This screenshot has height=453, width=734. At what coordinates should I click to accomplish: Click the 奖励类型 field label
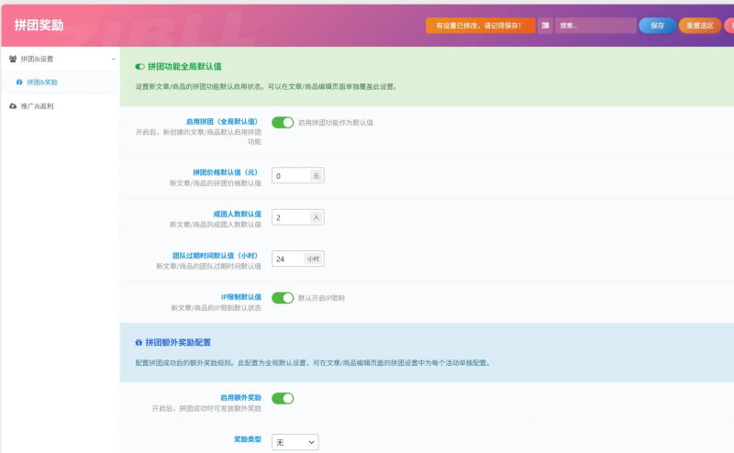[248, 439]
